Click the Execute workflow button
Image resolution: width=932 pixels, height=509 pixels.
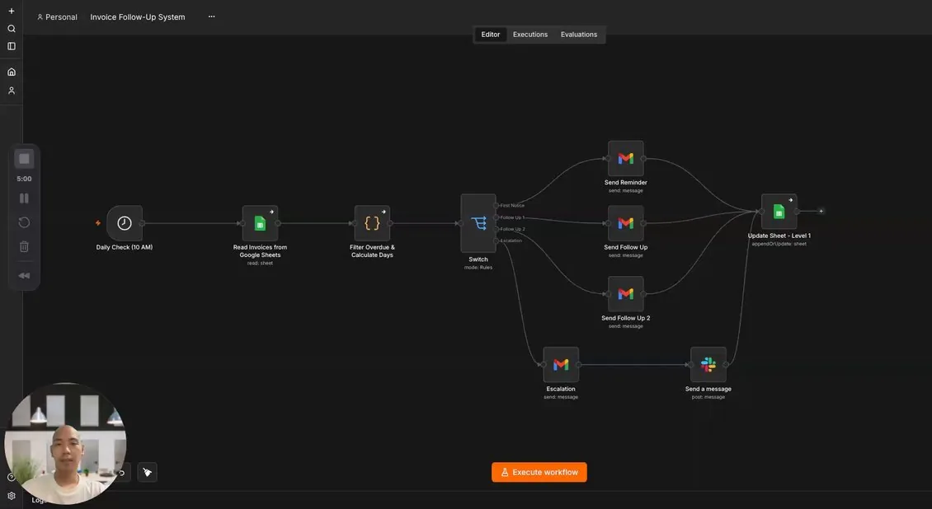click(x=539, y=472)
